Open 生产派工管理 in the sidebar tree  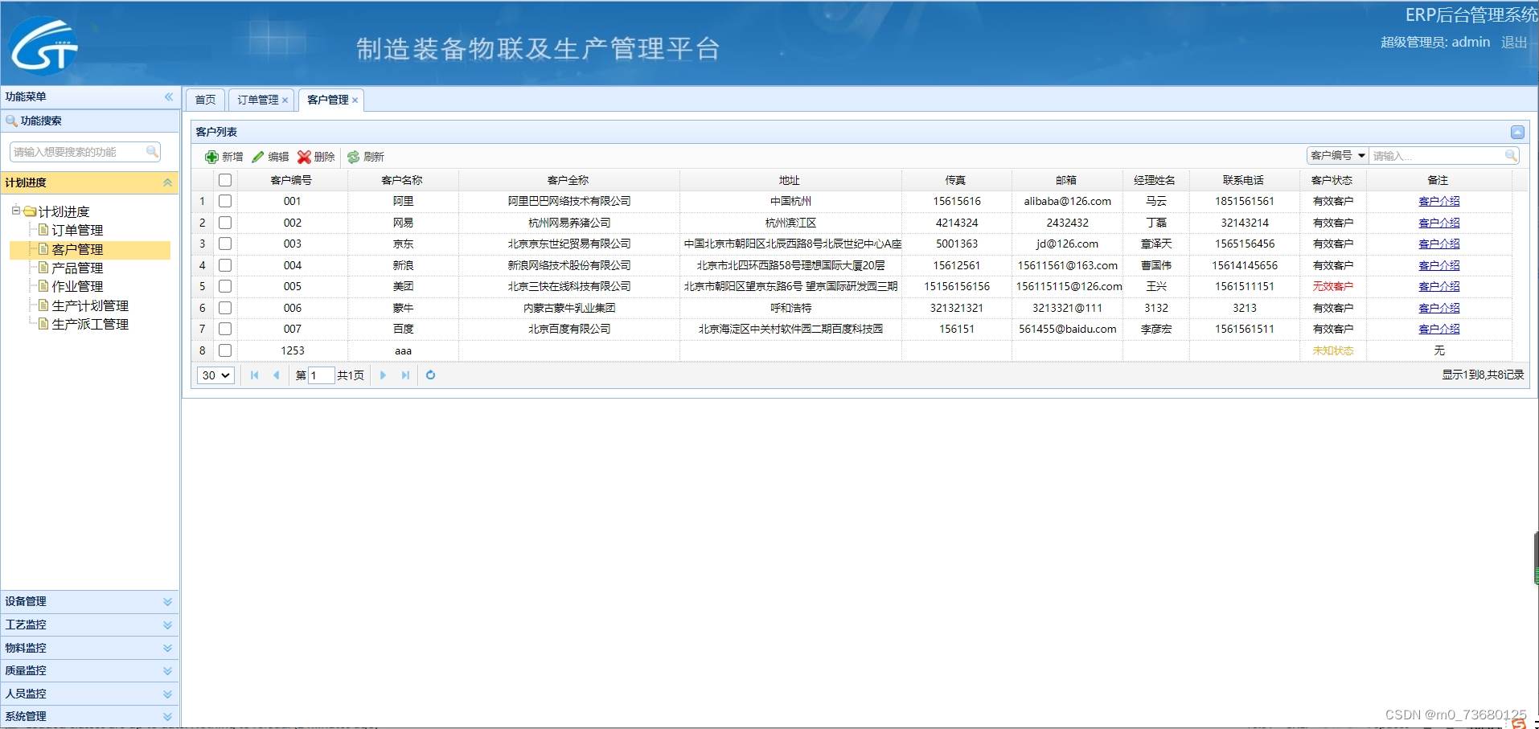(90, 324)
